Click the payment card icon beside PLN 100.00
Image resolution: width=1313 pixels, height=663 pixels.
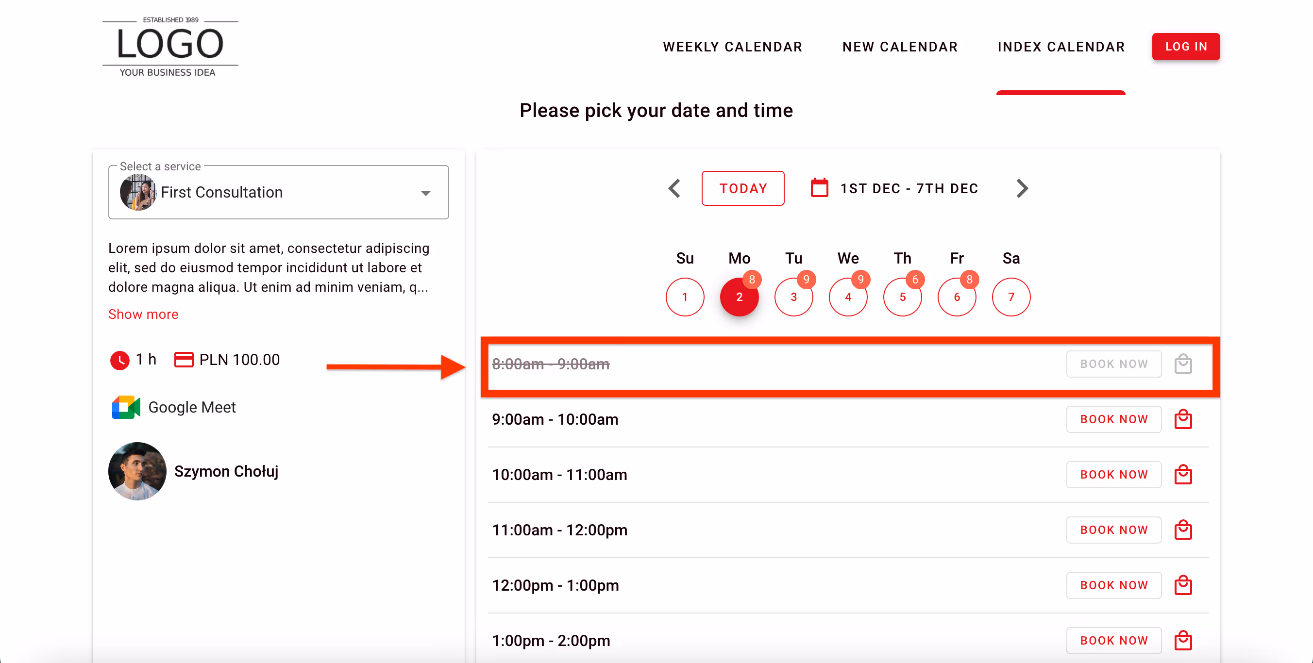[184, 359]
